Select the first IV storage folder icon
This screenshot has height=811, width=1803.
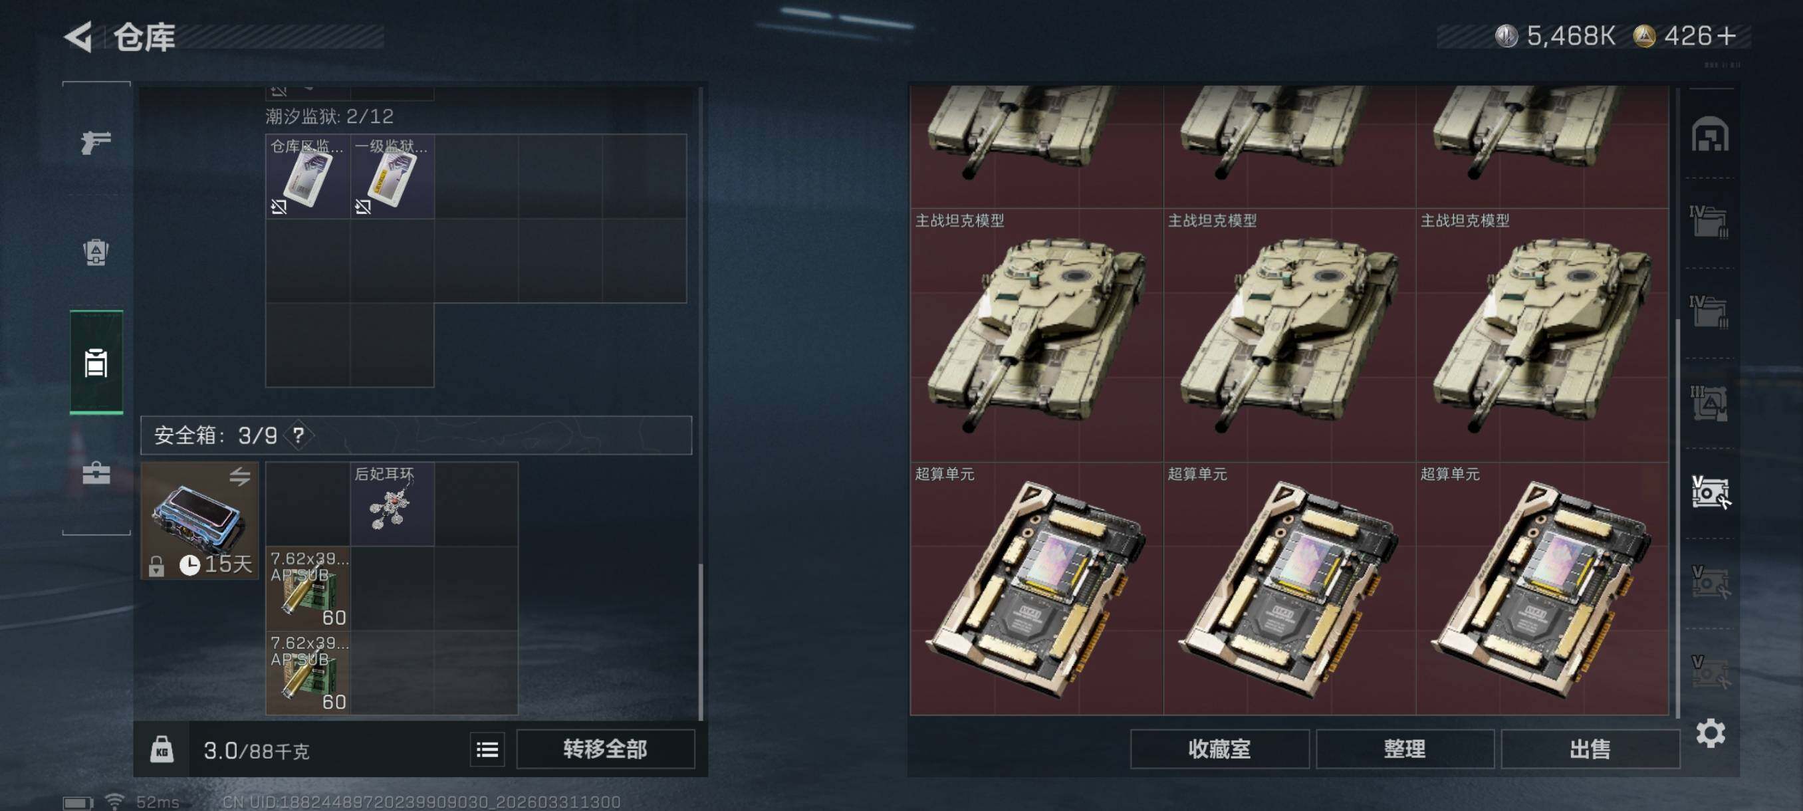tap(1709, 222)
